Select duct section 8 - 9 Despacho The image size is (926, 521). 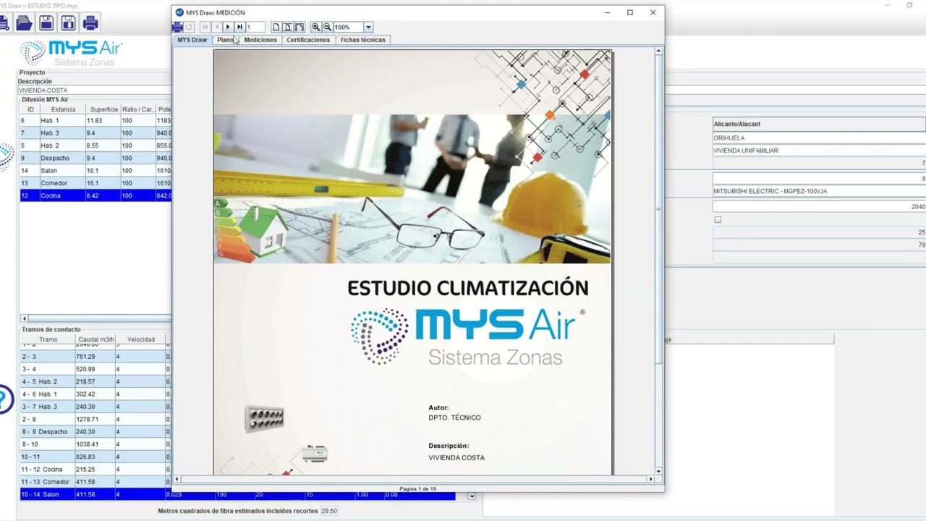[95, 431]
